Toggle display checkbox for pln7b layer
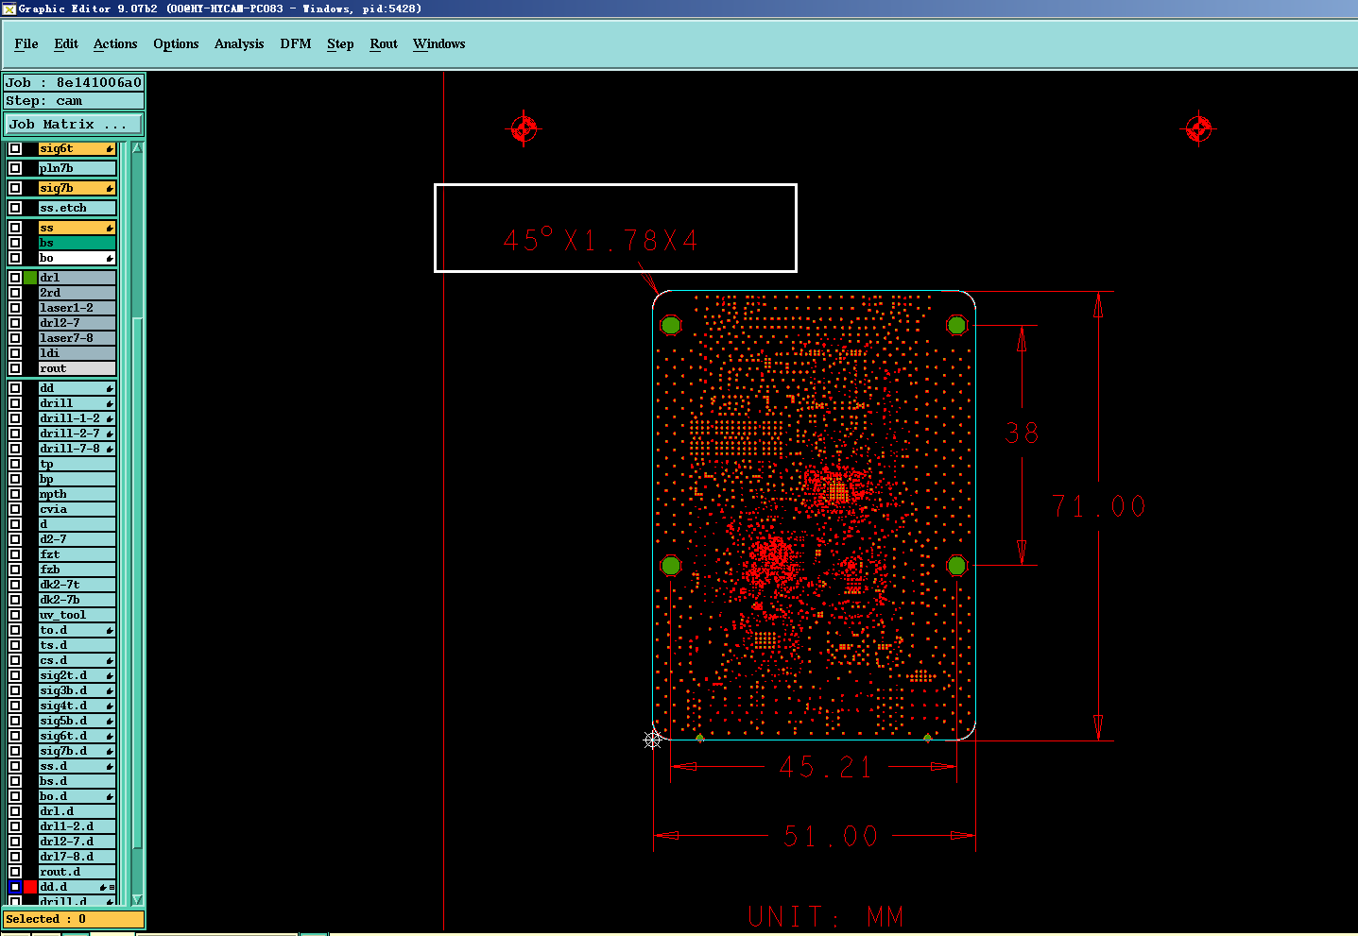 click(x=15, y=168)
